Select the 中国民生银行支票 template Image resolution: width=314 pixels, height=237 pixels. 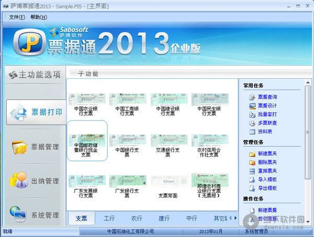tap(209, 104)
